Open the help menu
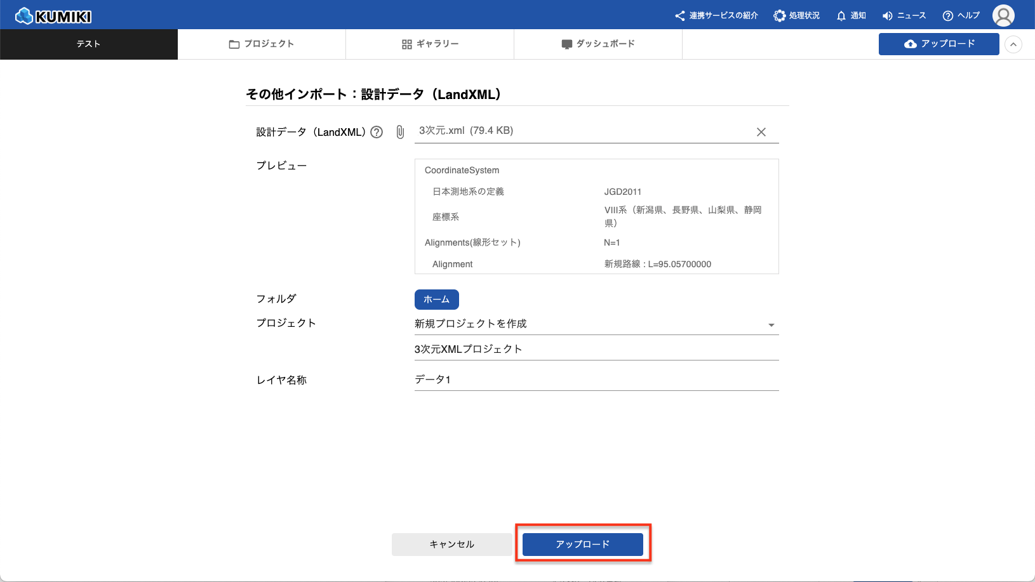Viewport: 1035px width, 582px height. (x=961, y=16)
